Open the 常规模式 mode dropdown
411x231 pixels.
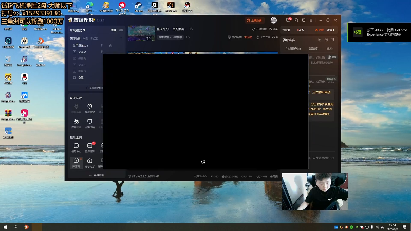tap(78, 30)
